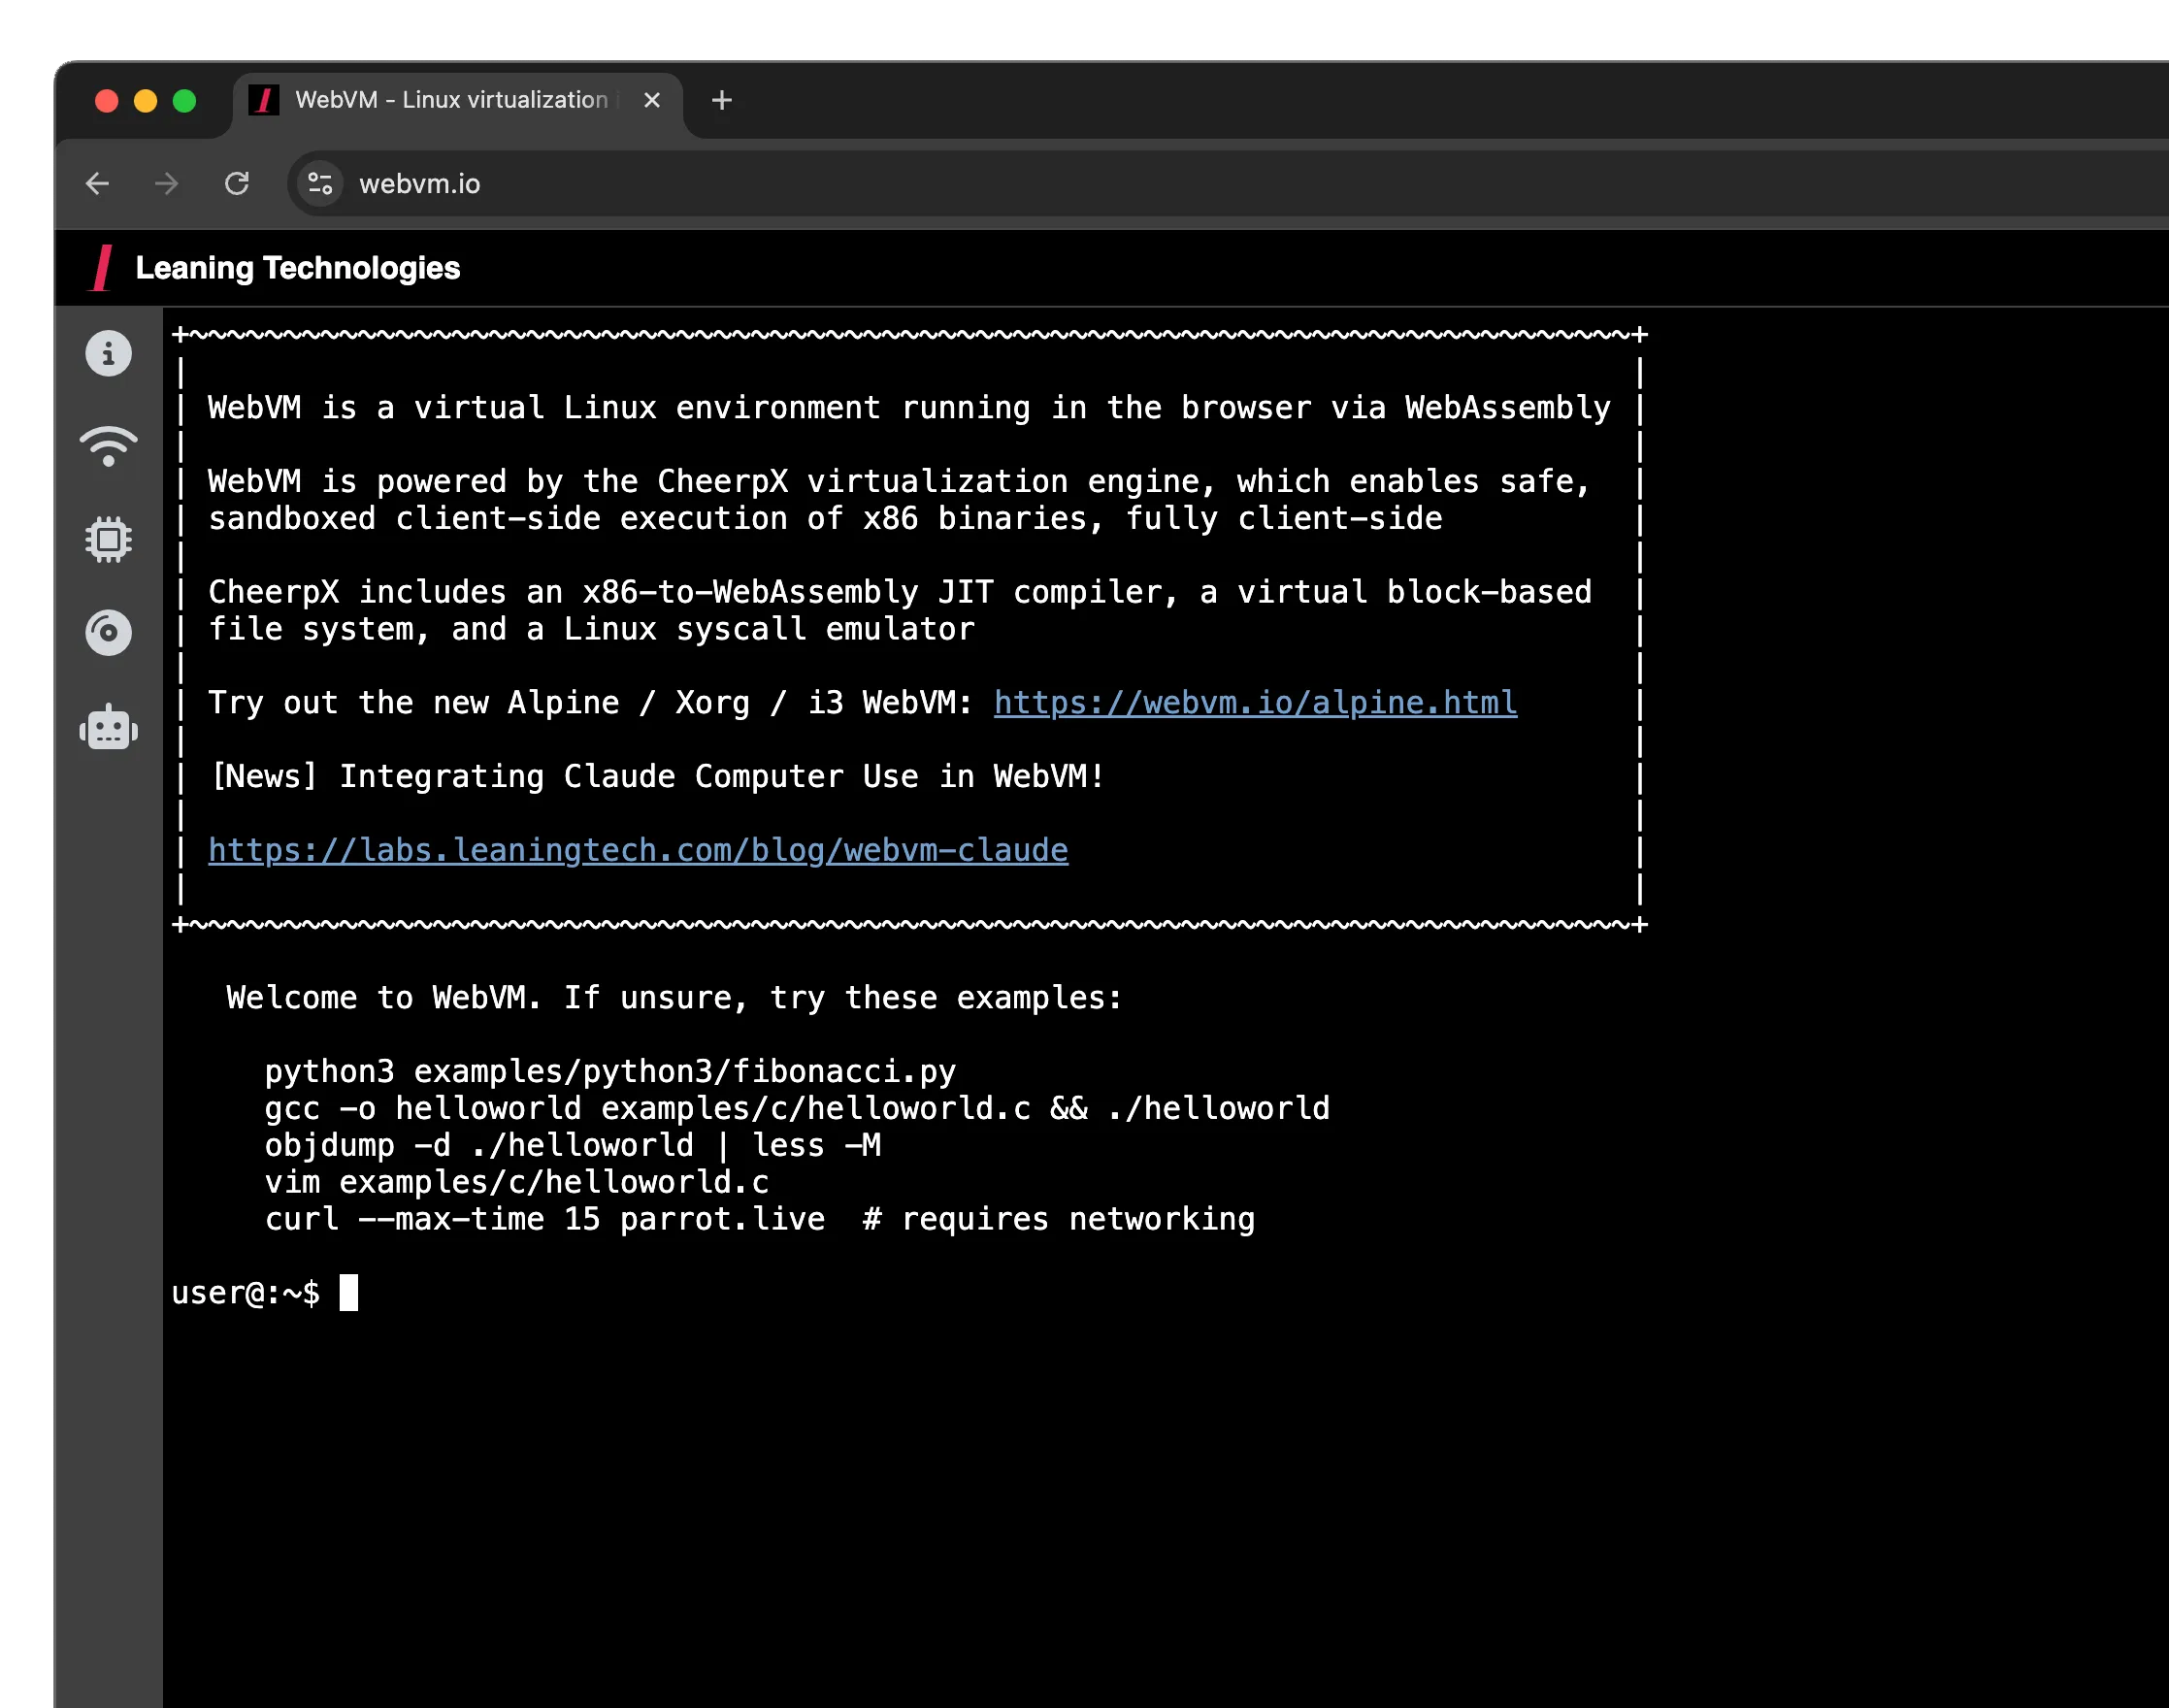Click the python3 fibonacci.py example line

coord(610,1072)
